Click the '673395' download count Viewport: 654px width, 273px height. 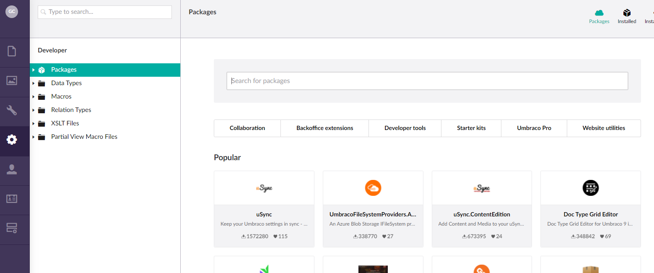[x=476, y=237]
